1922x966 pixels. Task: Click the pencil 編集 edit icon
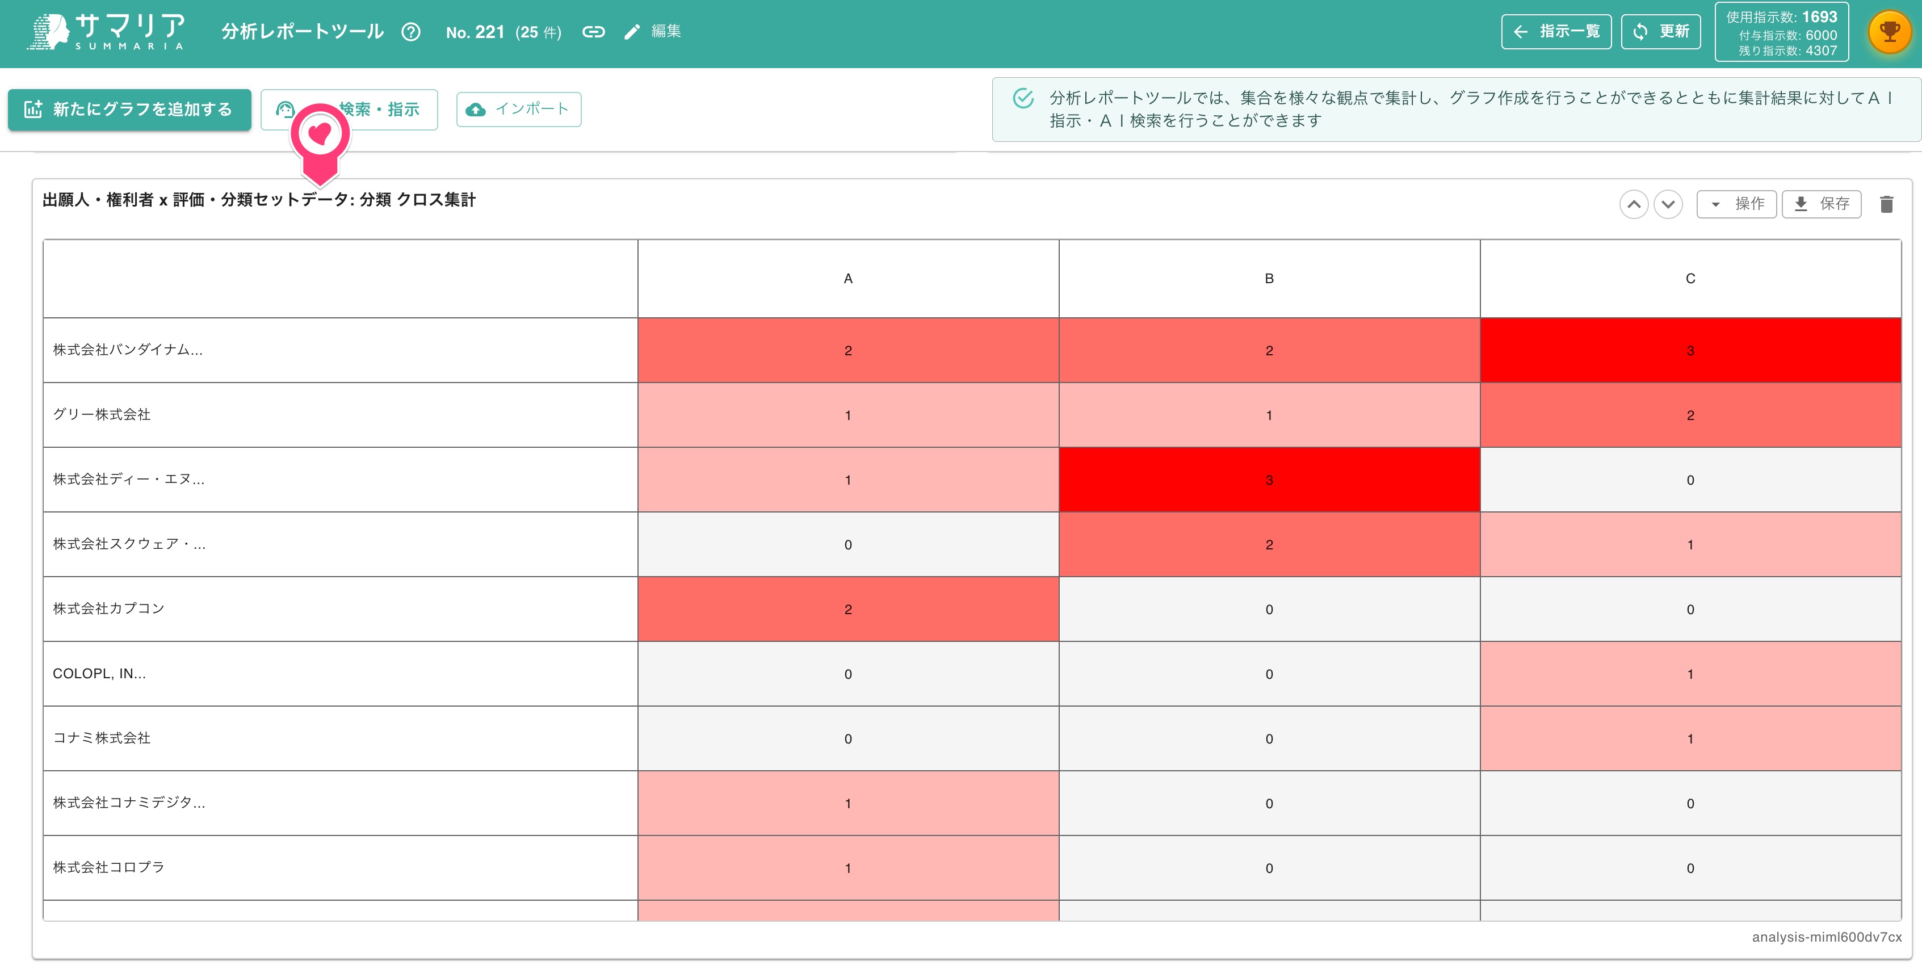pos(652,31)
